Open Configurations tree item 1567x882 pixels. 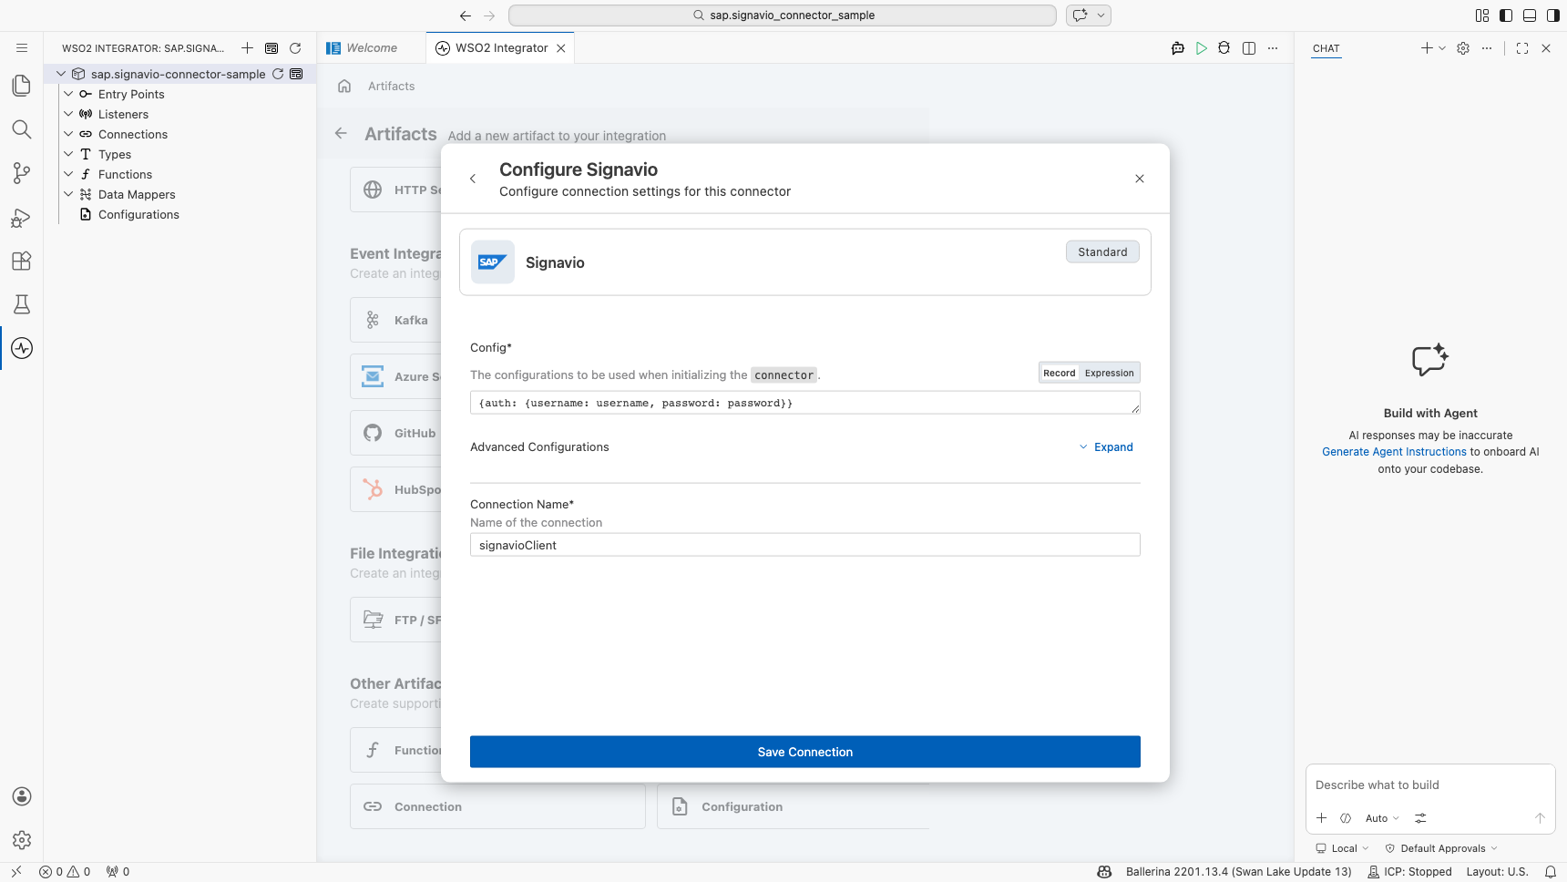(x=138, y=214)
